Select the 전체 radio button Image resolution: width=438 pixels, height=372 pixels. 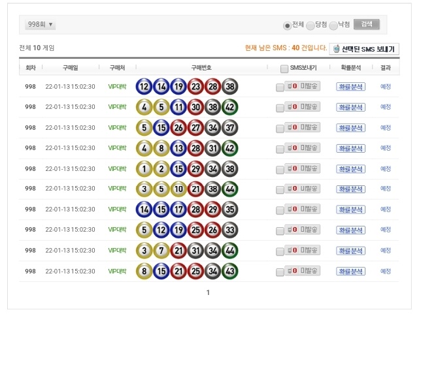tap(287, 25)
